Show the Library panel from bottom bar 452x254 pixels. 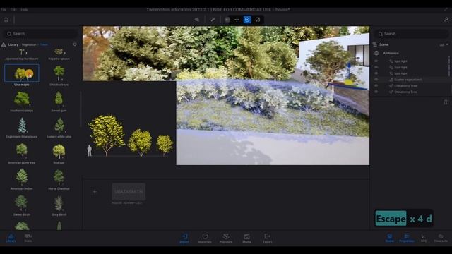11,238
